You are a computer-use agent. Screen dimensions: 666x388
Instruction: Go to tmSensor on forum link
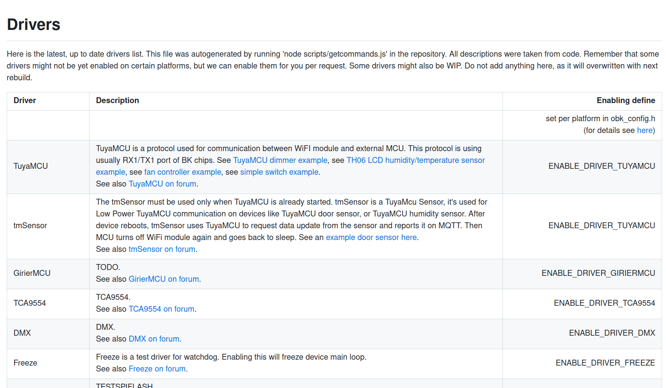(x=162, y=249)
